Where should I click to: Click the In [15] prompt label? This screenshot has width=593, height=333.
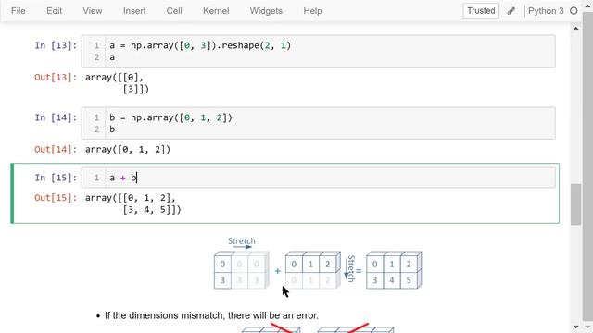56,178
